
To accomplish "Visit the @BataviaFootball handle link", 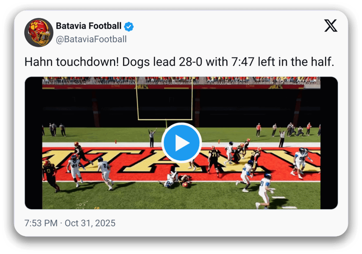I will [x=91, y=39].
